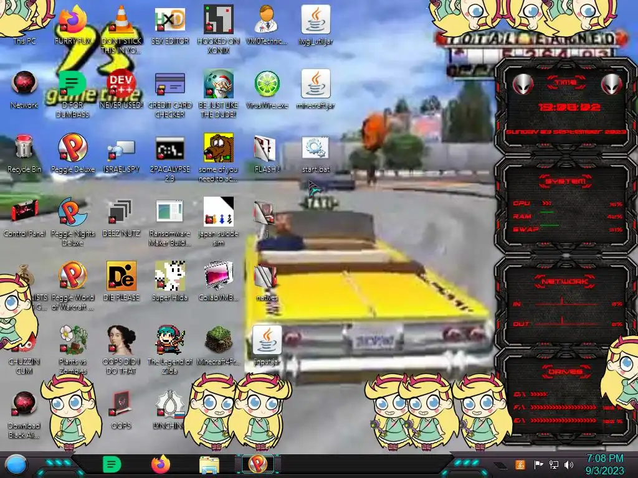Open the Download Black Al shortcut
This screenshot has height=478, width=638.
pyautogui.click(x=24, y=415)
